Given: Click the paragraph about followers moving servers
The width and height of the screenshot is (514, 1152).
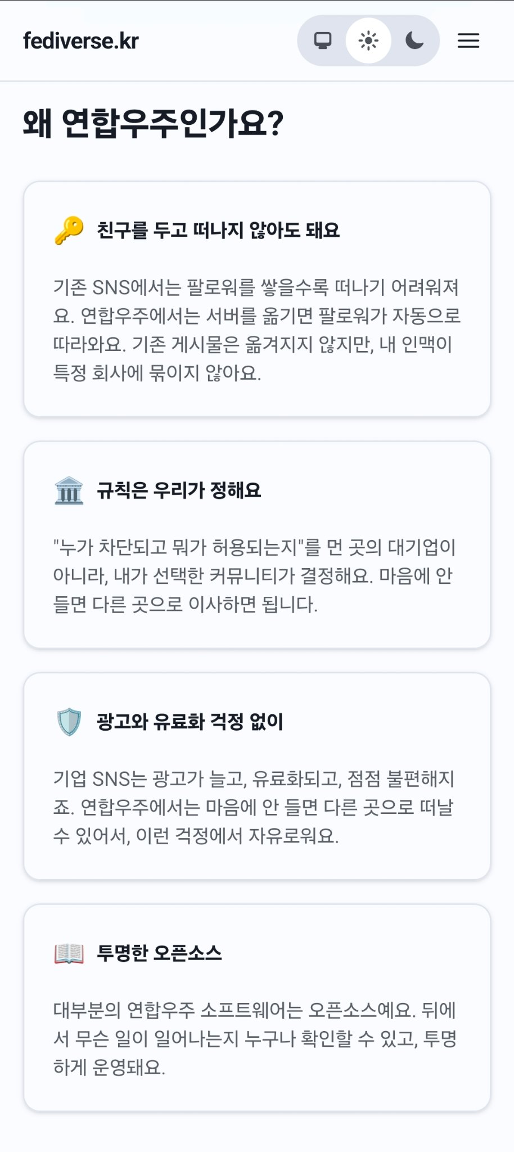Looking at the screenshot, I should [x=256, y=330].
